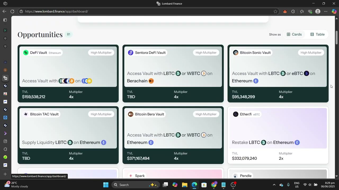This screenshot has width=339, height=190.
Task: Open the Bitcoin Sonic Vault card
Action: tap(278, 73)
